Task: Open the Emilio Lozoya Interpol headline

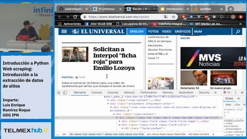Action: [115, 58]
